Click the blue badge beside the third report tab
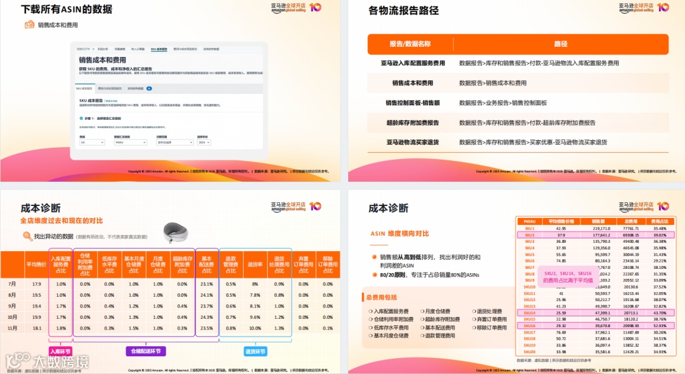The height and width of the screenshot is (374, 685). click(149, 89)
